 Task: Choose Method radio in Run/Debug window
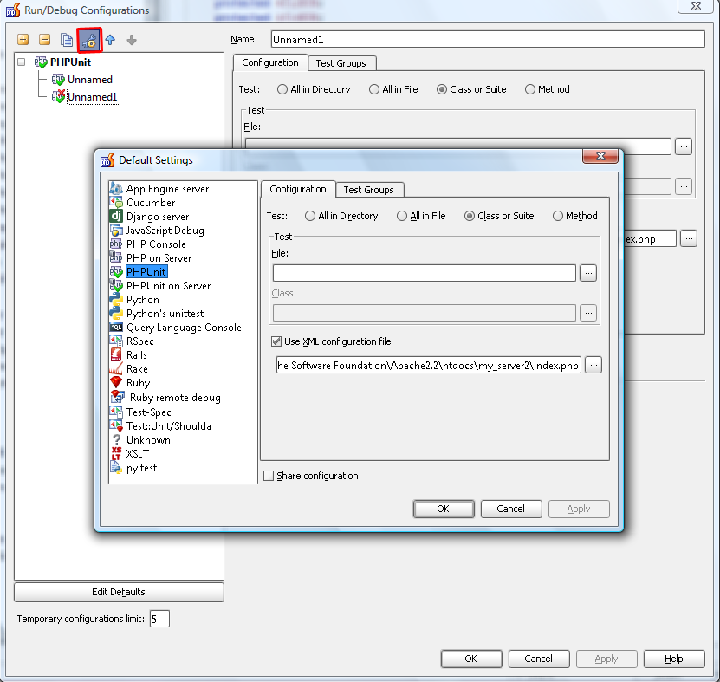[530, 89]
